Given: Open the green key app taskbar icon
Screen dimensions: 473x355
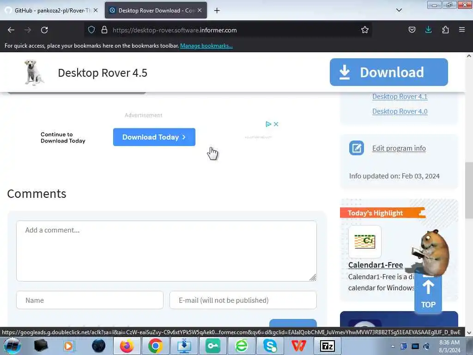Looking at the screenshot, I should pyautogui.click(x=212, y=346).
